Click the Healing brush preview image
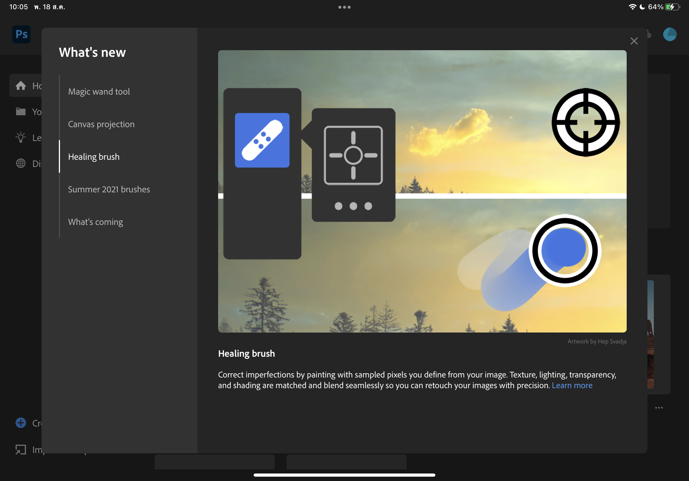Viewport: 689px width, 481px height. pos(422,191)
